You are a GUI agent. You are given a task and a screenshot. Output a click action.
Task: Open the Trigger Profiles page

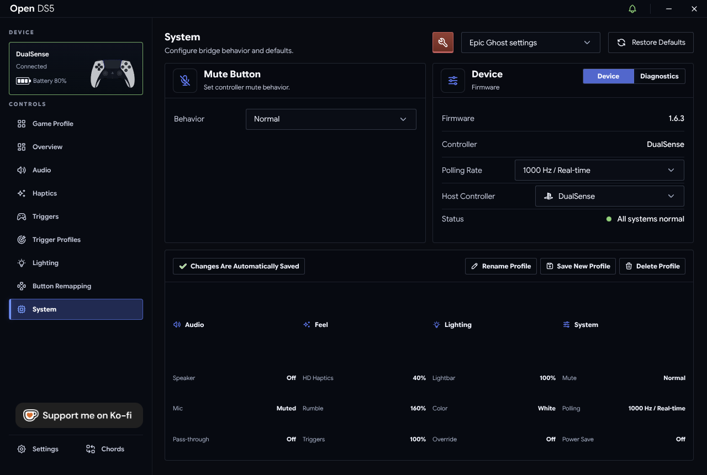[76, 240]
